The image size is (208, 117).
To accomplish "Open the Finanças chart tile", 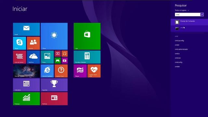I will click(26, 99).
